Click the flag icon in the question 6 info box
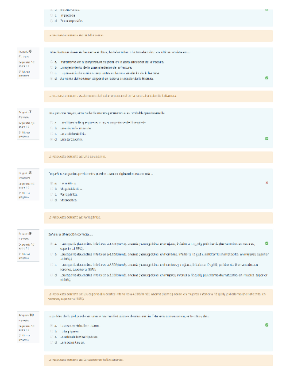Screen dimensions: 290x376 (20, 72)
